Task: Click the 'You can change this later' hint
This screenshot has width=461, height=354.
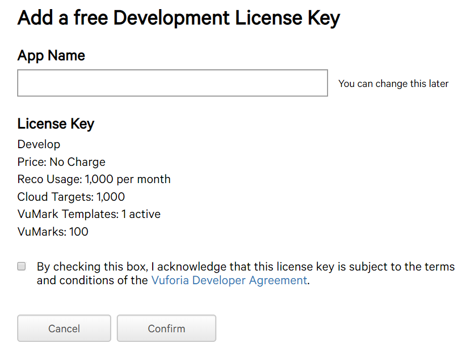Action: [393, 84]
